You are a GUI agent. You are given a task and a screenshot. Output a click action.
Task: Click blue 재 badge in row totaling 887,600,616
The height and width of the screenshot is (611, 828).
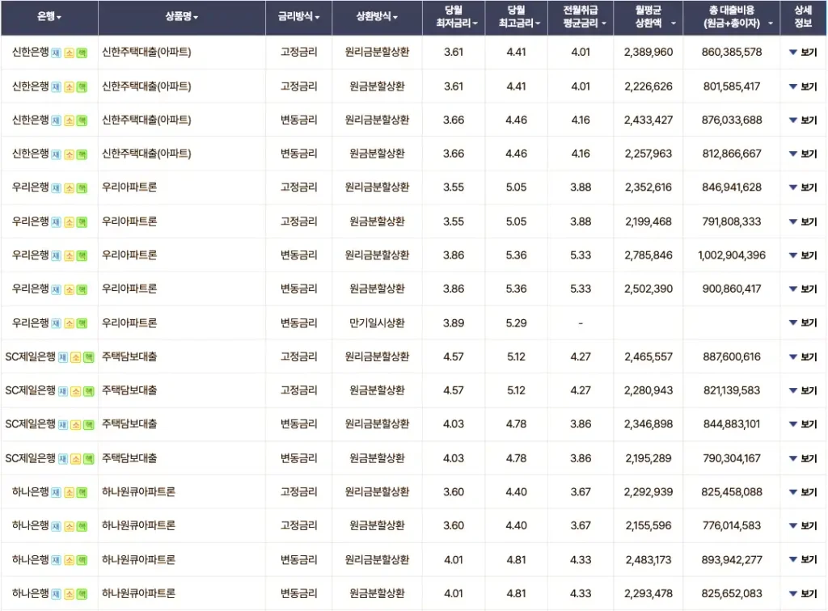click(x=63, y=358)
